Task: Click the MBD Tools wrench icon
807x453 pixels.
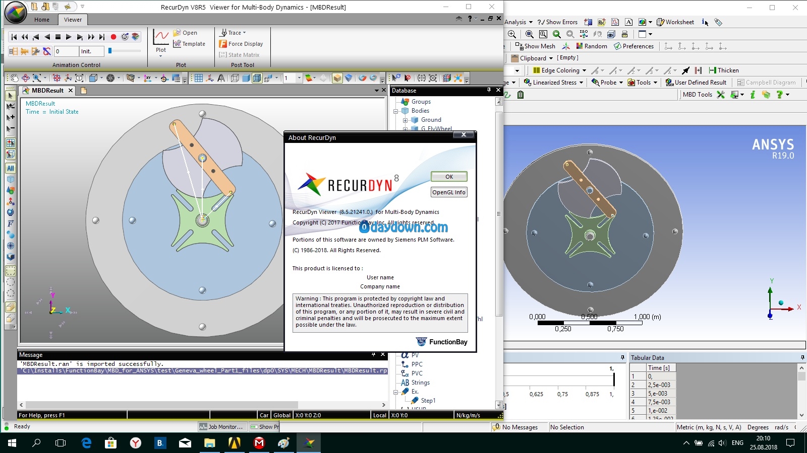Action: pos(721,95)
